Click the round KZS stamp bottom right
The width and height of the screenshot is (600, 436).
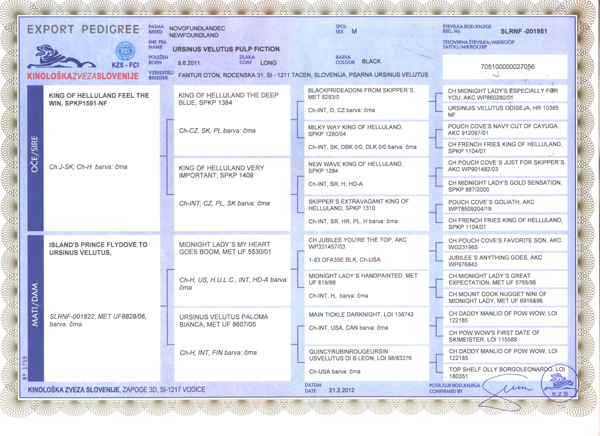[x=560, y=383]
